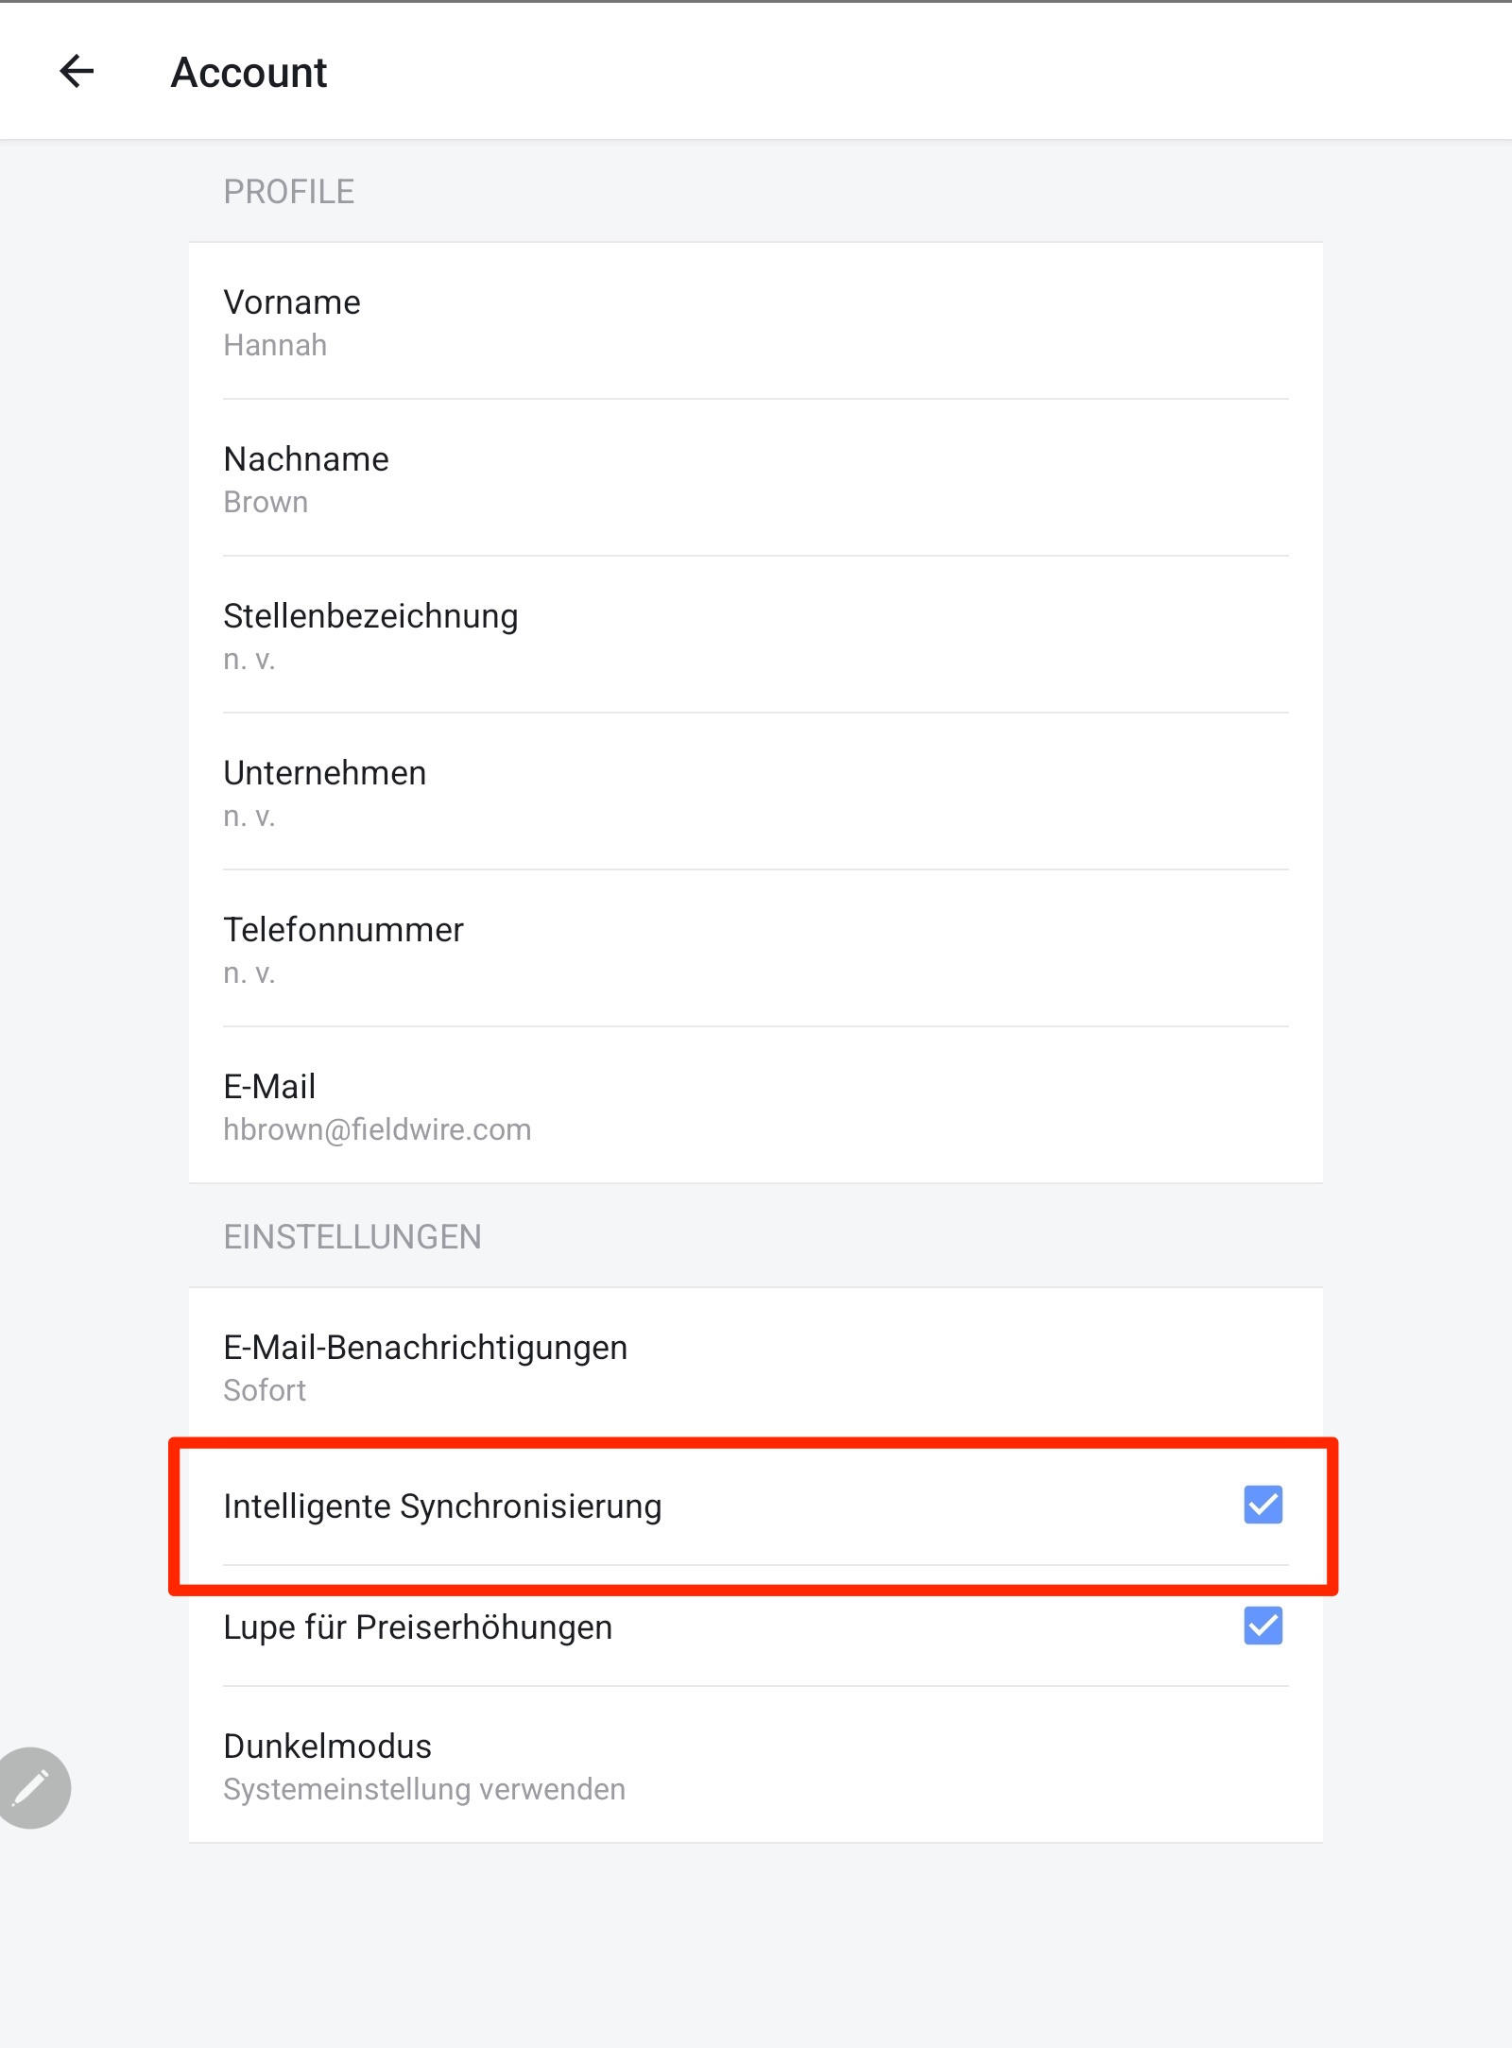Edit the Vorname field Hannah
Viewport: 1512px width, 2048px height.
pos(756,321)
